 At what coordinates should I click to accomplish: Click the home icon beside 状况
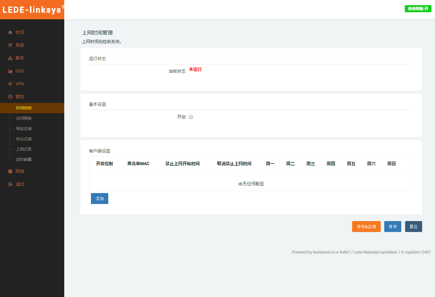(x=10, y=32)
